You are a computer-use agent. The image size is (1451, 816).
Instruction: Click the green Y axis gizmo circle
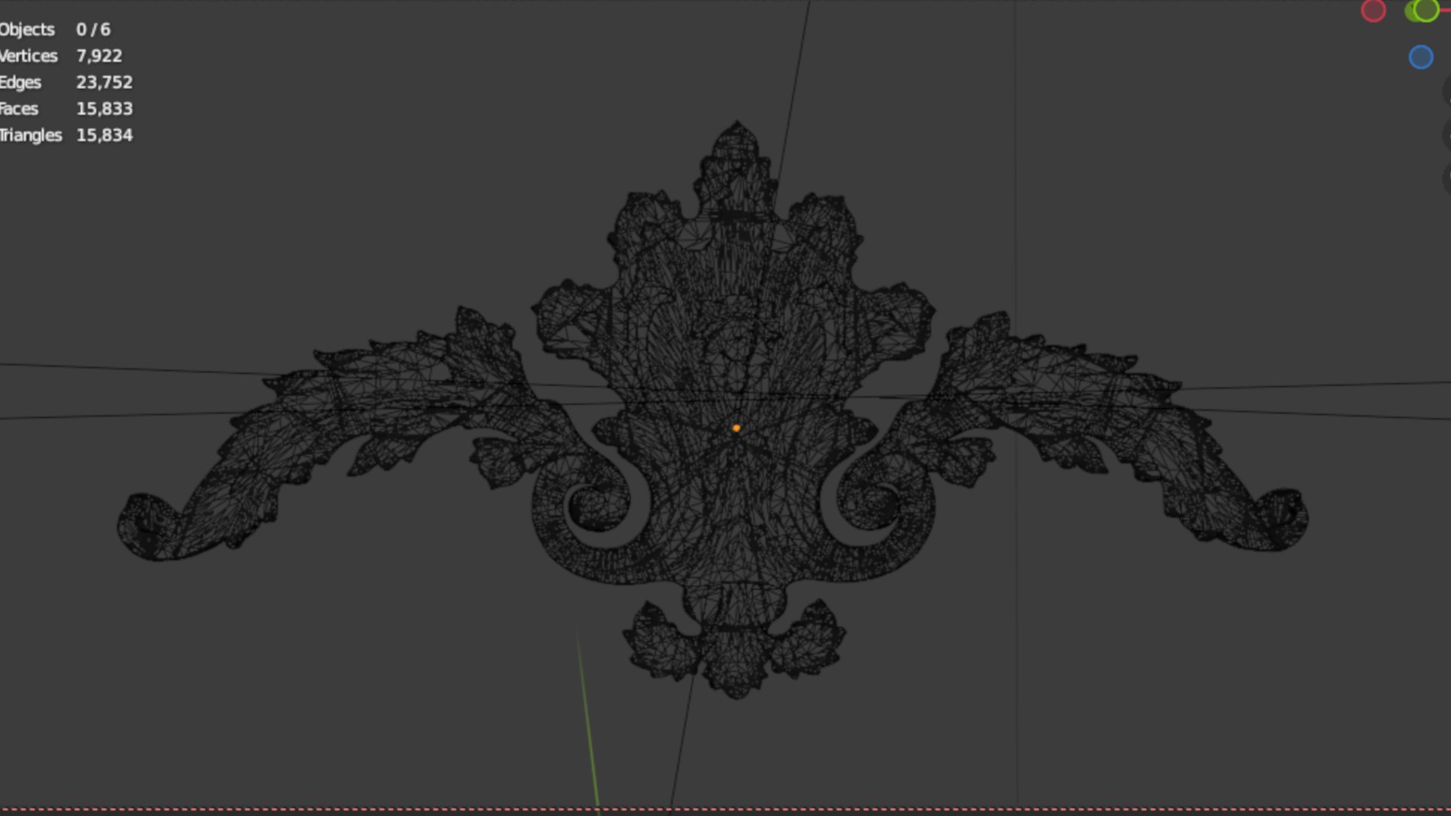click(1426, 11)
